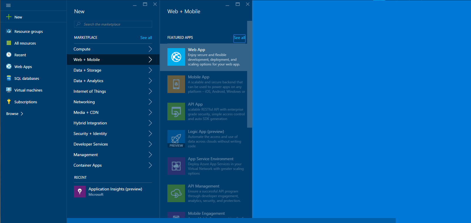Open Resource groups in sidebar
Viewport: 471px width, 223px height.
pyautogui.click(x=33, y=31)
